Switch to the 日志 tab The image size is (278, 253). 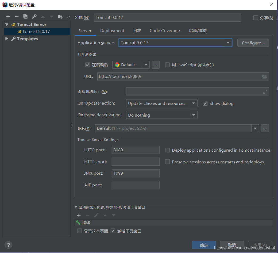point(137,31)
